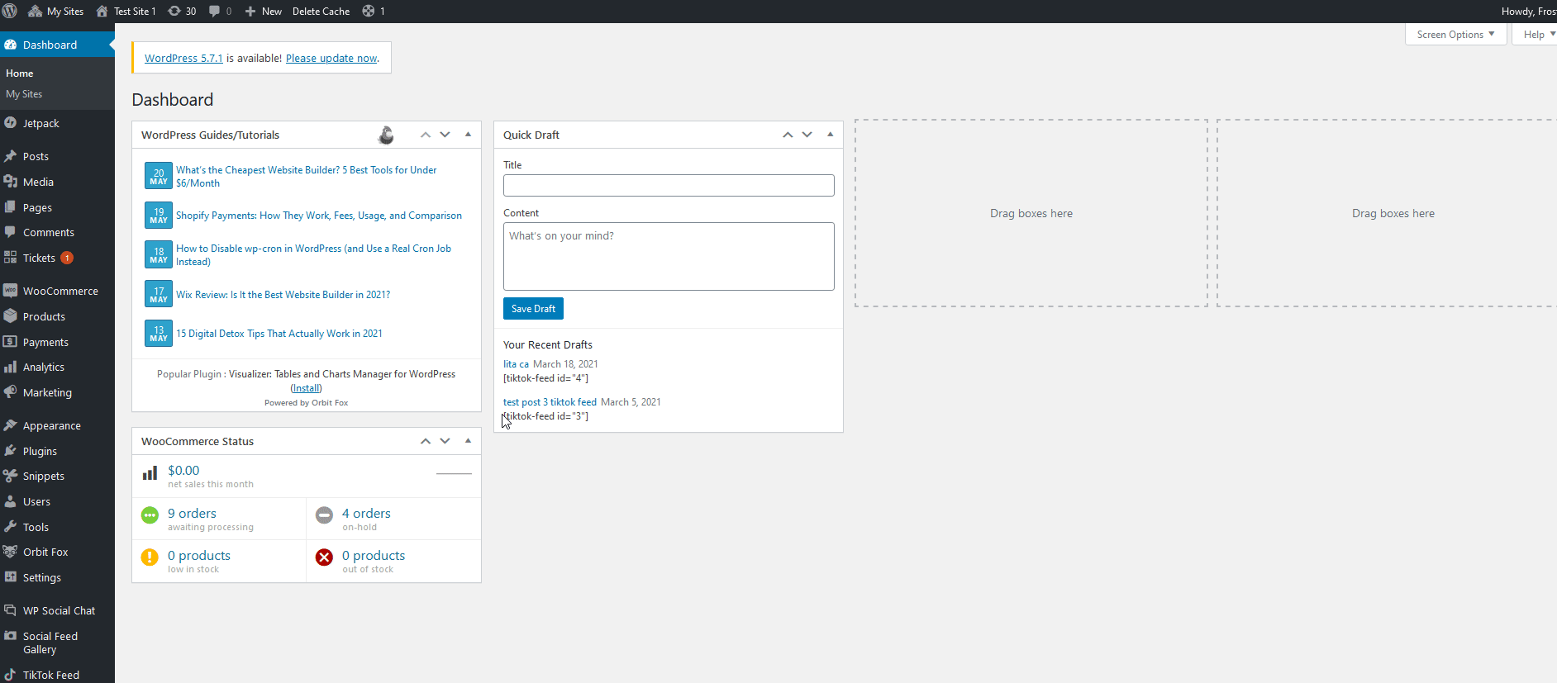Open My Sites in admin bar
This screenshot has width=1557, height=683.
(56, 11)
